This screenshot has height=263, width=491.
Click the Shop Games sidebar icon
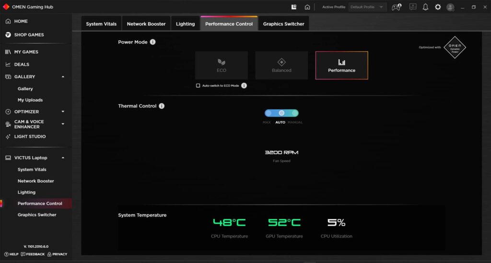tap(8, 34)
